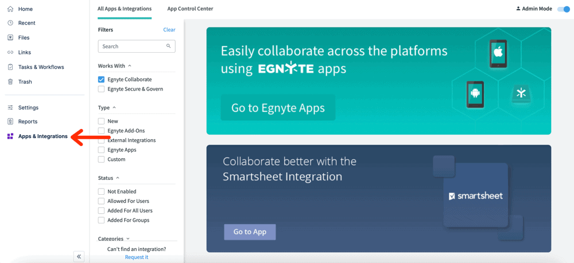Click the Go to App button
The height and width of the screenshot is (263, 574).
(250, 232)
